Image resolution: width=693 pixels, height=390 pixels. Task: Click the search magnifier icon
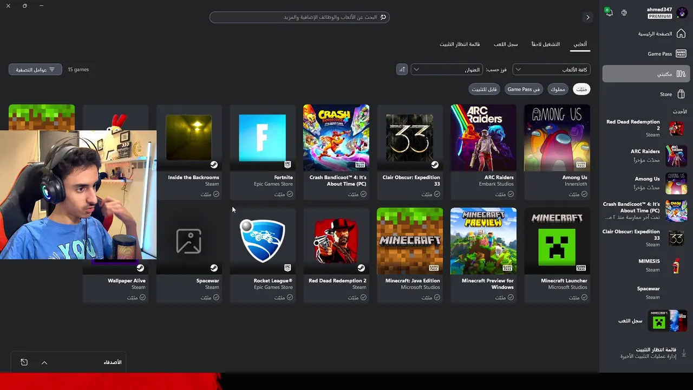[383, 17]
